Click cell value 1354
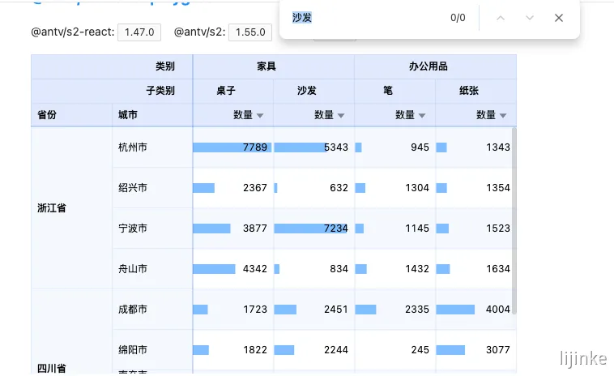Screen dimensions: 614x376 point(498,188)
